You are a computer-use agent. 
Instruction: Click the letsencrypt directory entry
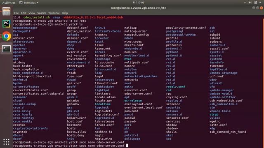click(104, 80)
